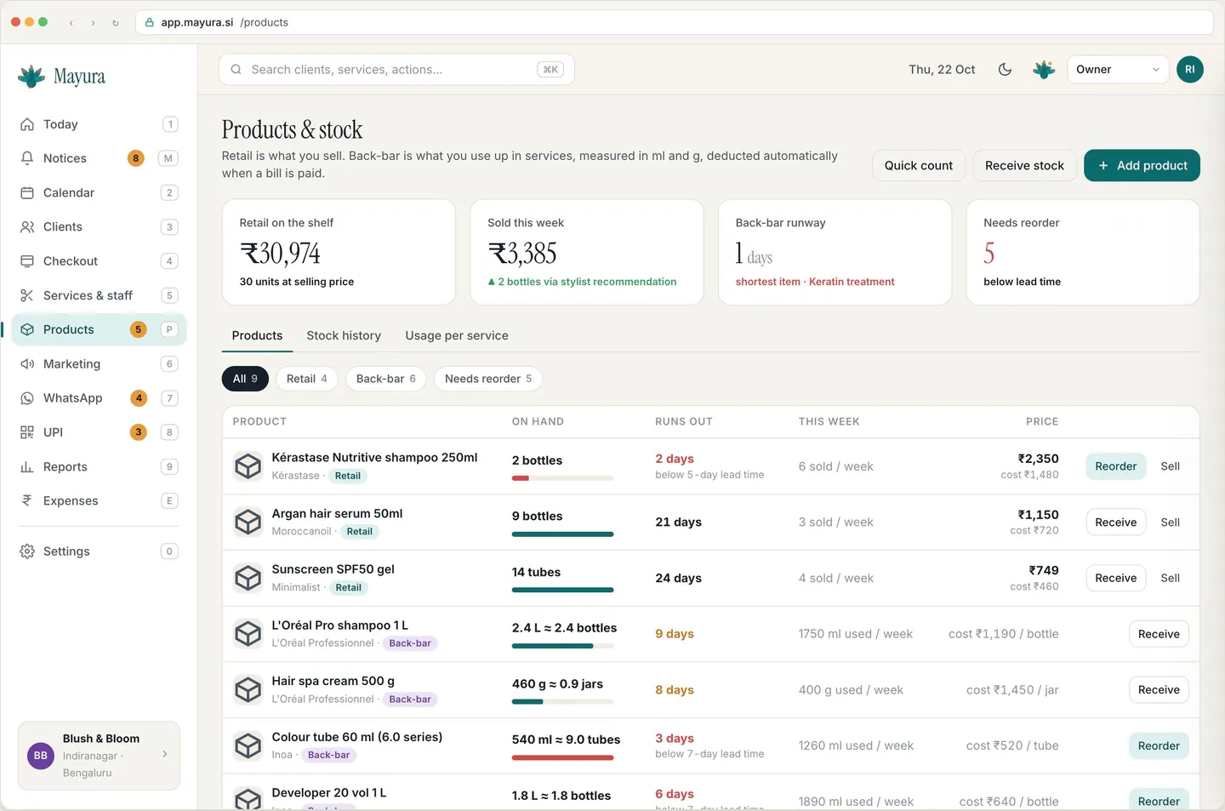
Task: Open Settings gear icon
Action: coord(27,551)
